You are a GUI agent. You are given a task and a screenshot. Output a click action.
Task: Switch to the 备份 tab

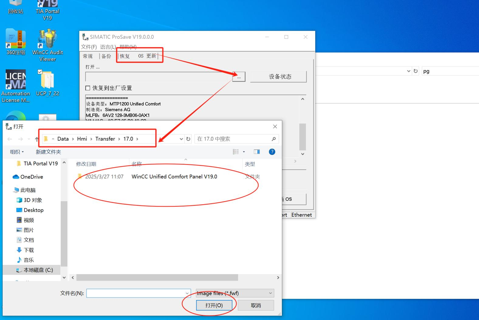(106, 56)
